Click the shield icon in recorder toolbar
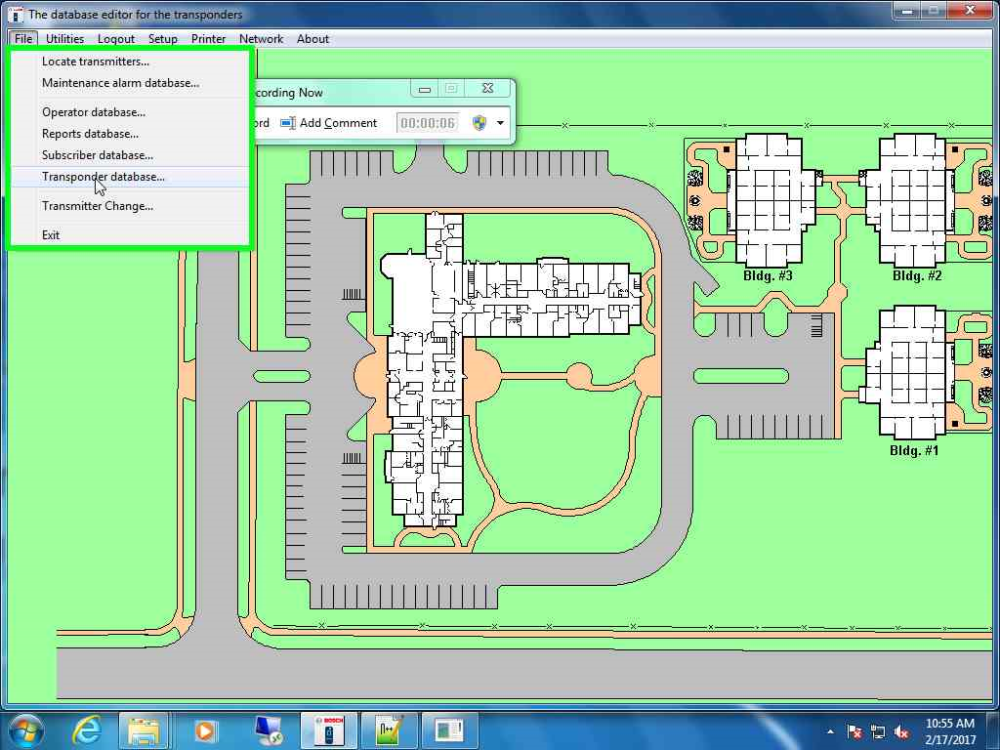Screen dimensions: 1000x750 [479, 123]
